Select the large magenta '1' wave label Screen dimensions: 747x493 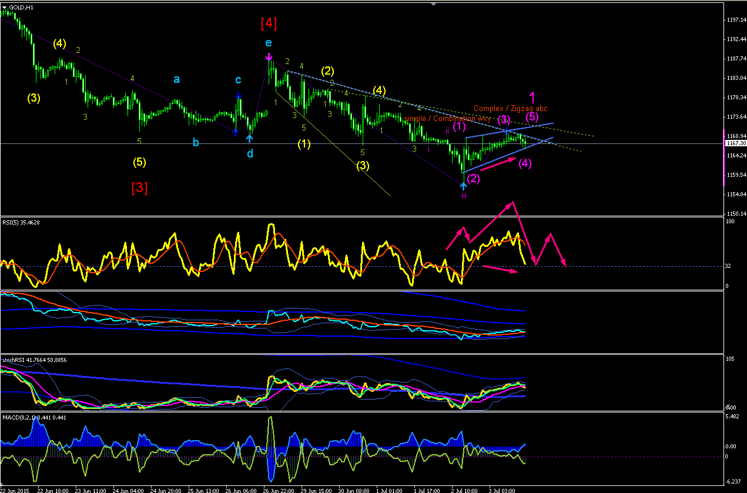(532, 98)
